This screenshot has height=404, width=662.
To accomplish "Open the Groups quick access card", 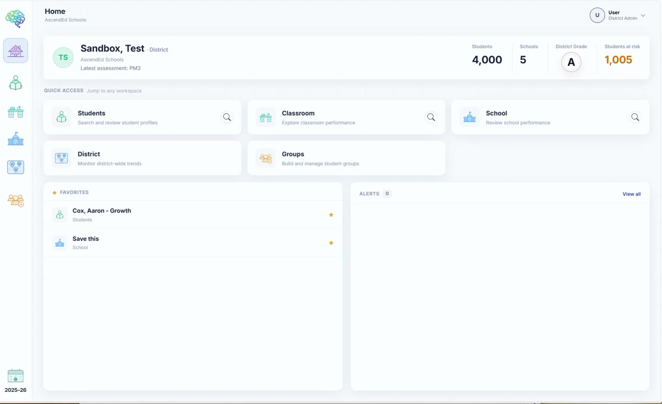I will tap(346, 158).
